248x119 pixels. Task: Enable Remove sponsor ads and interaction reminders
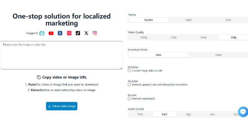click(x=129, y=85)
